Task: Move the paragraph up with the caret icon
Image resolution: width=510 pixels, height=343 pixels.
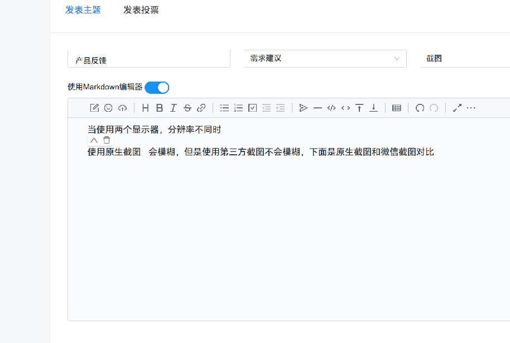Action: pos(94,140)
